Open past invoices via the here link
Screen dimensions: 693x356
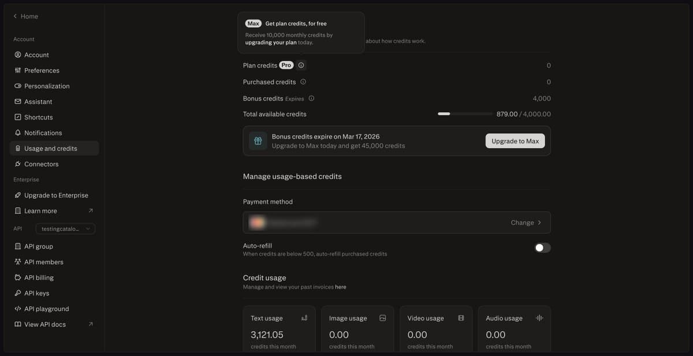point(341,287)
